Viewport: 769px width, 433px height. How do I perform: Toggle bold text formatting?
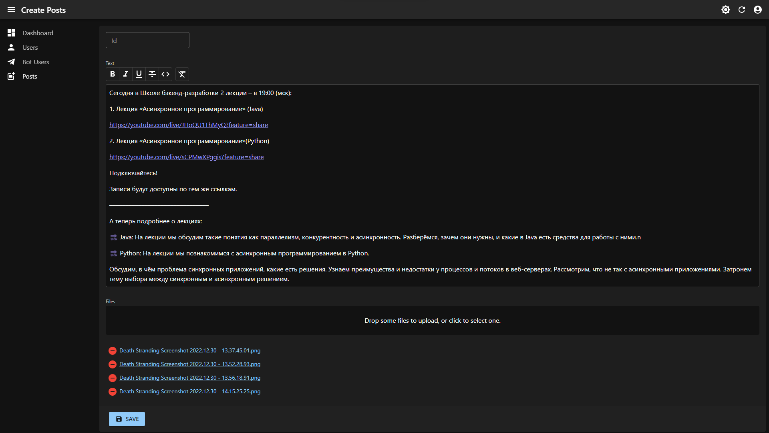point(113,74)
